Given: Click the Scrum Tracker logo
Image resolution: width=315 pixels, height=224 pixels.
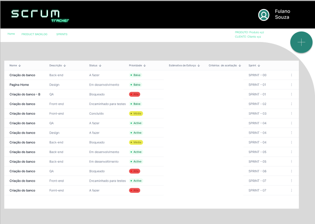Looking at the screenshot, I should (x=40, y=16).
